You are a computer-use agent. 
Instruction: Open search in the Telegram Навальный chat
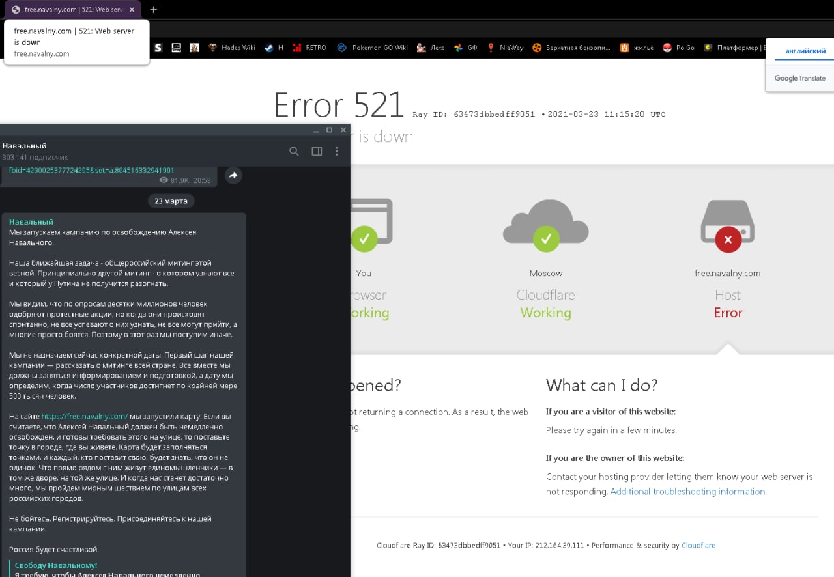click(294, 151)
